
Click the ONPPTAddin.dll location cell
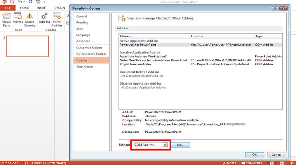[221, 60]
